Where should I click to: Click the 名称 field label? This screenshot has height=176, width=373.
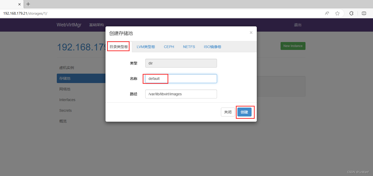[x=133, y=79]
